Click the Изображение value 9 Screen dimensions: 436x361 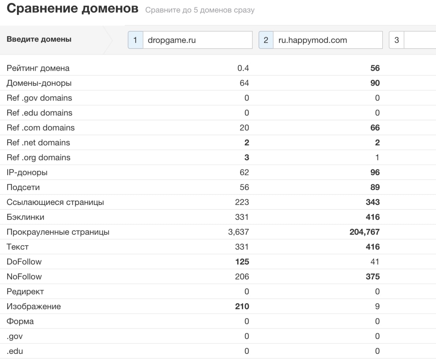coord(377,307)
